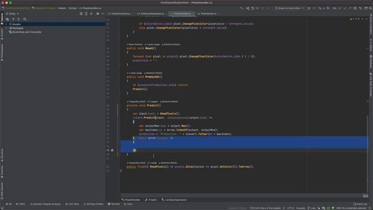This screenshot has width=373, height=210.
Task: Open the Event Log
Action: click(x=360, y=204)
